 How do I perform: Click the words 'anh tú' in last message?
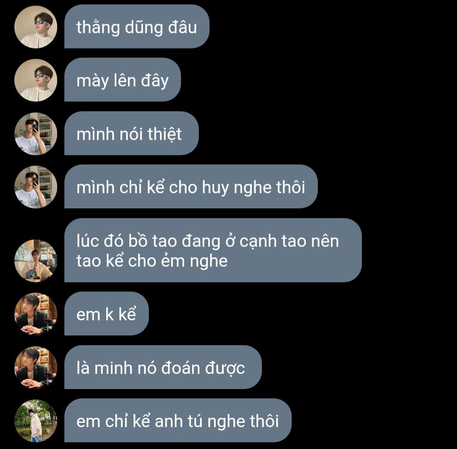(179, 421)
